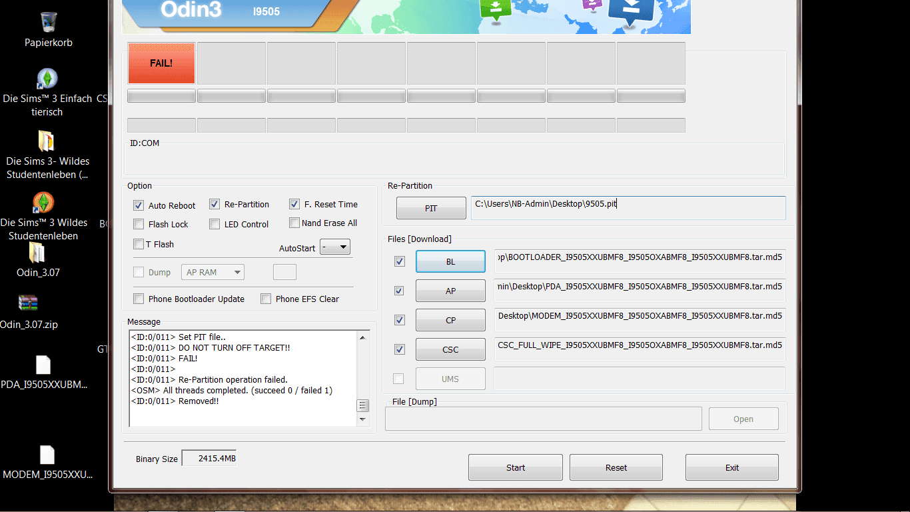Enable Phone Bootloader Update checkbox

pos(139,299)
